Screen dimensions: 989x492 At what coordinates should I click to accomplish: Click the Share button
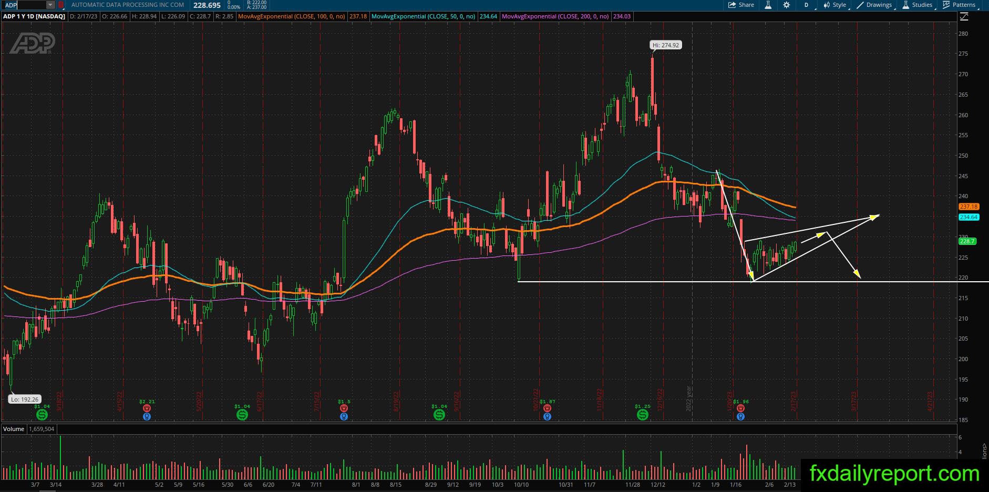(741, 5)
